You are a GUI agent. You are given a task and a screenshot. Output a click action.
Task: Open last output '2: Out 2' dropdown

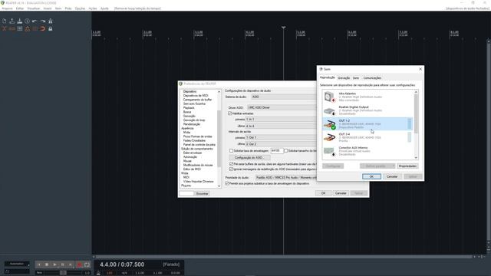tap(282, 144)
